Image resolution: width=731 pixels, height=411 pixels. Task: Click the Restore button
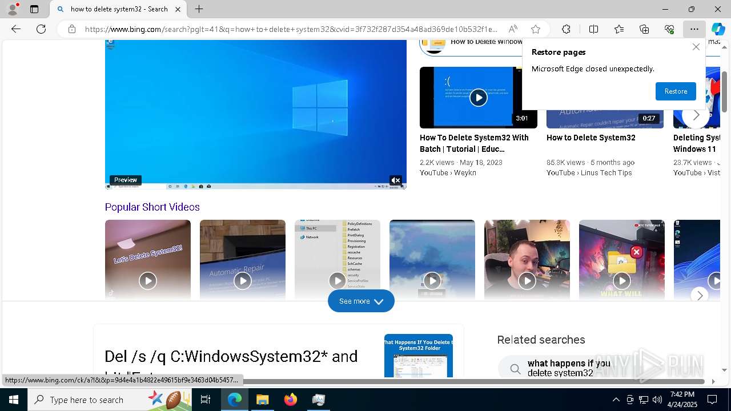tap(676, 91)
